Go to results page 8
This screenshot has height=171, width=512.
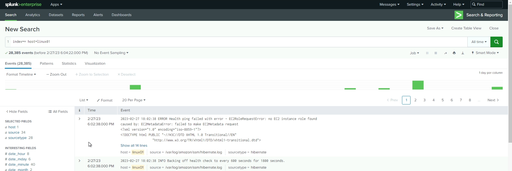point(470,100)
